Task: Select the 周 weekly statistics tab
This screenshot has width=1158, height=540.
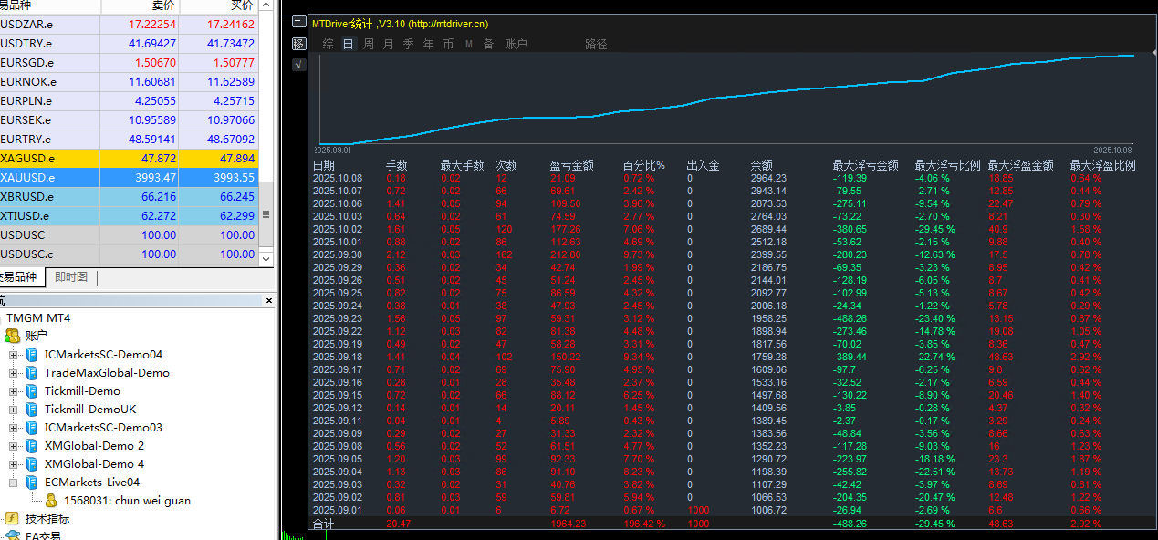Action: click(x=369, y=44)
